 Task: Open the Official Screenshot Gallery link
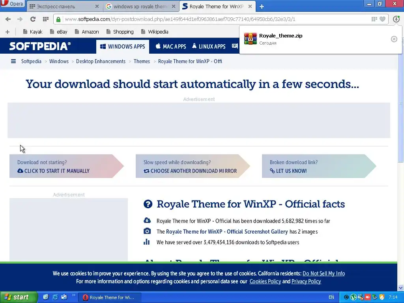227,232
